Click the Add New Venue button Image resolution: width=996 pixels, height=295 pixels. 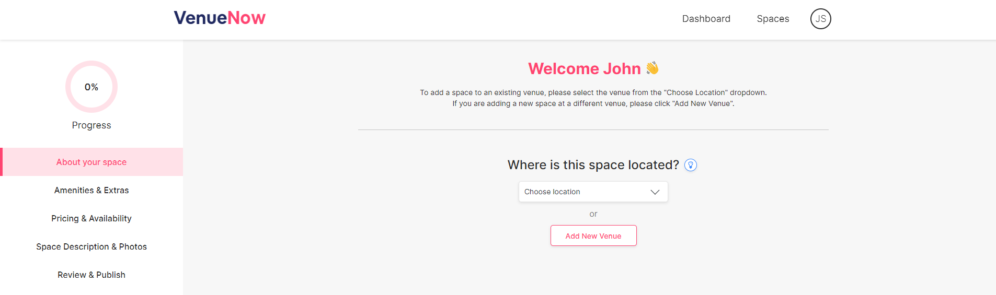593,235
